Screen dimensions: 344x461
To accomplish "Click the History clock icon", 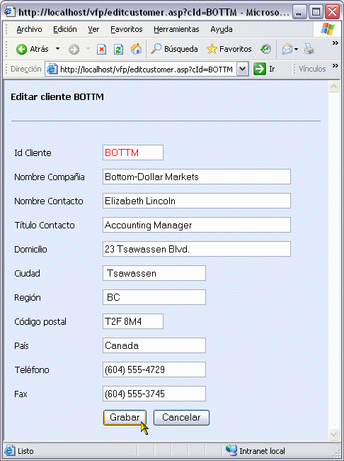I will coord(265,49).
